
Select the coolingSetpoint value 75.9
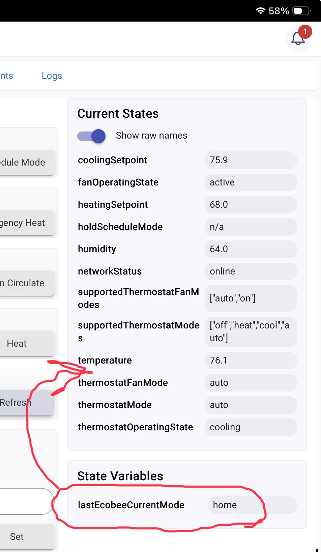[x=251, y=160]
